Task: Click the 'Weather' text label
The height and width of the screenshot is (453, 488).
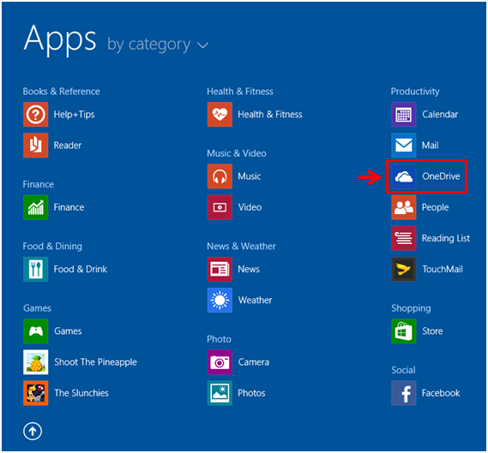Action: point(256,300)
